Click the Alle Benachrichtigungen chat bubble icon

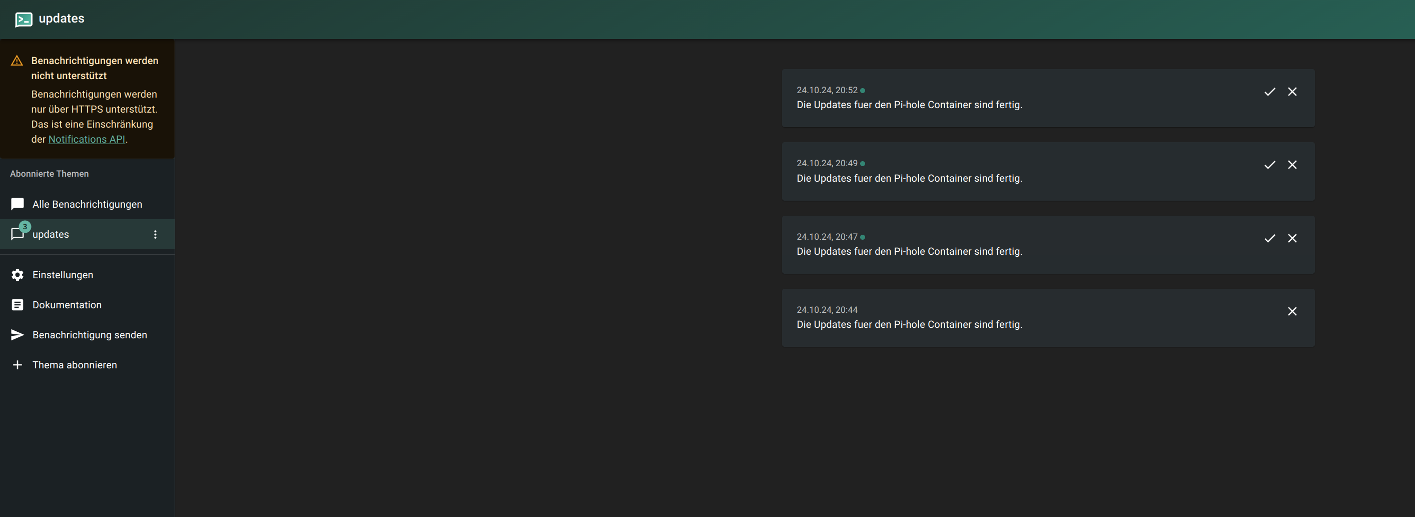pyautogui.click(x=18, y=204)
